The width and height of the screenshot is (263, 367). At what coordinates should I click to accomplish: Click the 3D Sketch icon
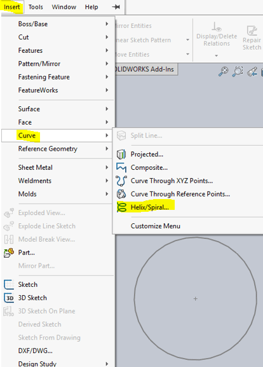pos(9,298)
